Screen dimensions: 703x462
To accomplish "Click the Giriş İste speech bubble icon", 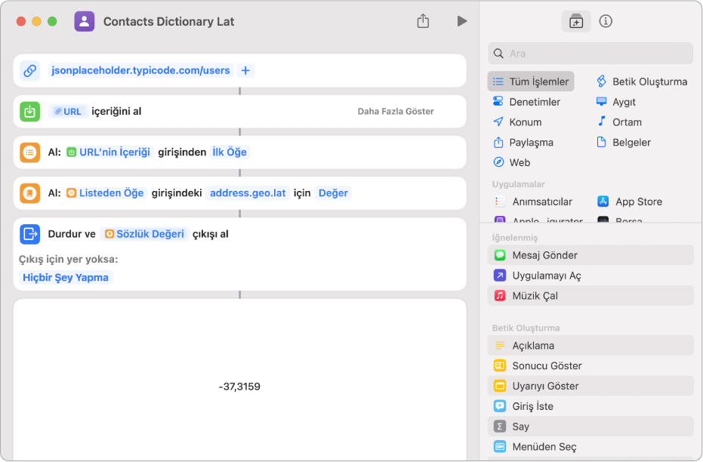I will pos(500,406).
